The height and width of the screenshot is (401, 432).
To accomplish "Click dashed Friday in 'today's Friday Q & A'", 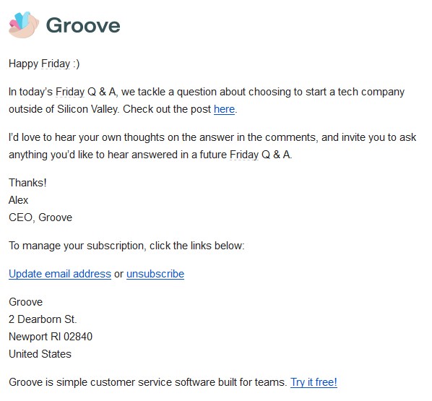I will pyautogui.click(x=70, y=92).
